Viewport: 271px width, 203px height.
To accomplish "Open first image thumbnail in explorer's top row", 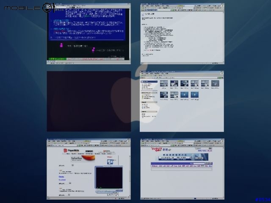I will pos(164,84).
